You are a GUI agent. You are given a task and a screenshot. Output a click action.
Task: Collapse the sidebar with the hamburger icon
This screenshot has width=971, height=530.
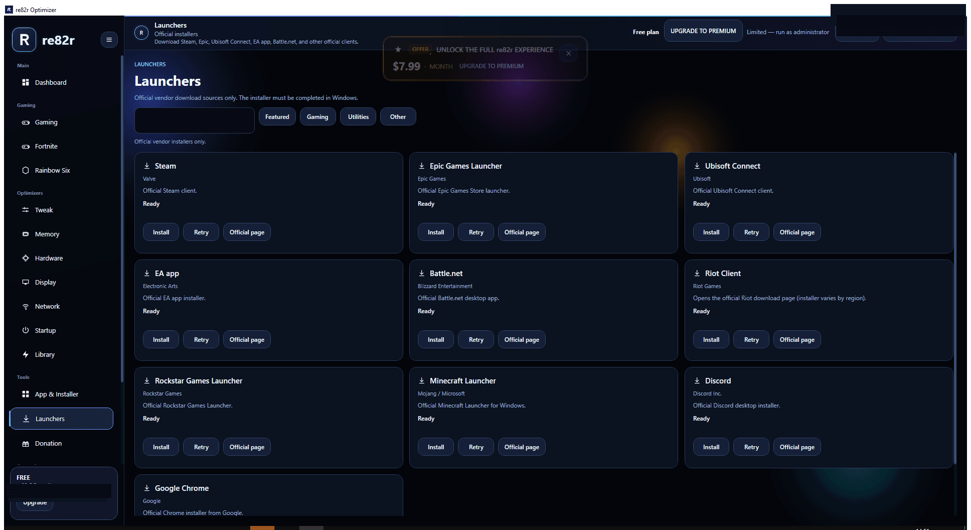click(x=109, y=40)
